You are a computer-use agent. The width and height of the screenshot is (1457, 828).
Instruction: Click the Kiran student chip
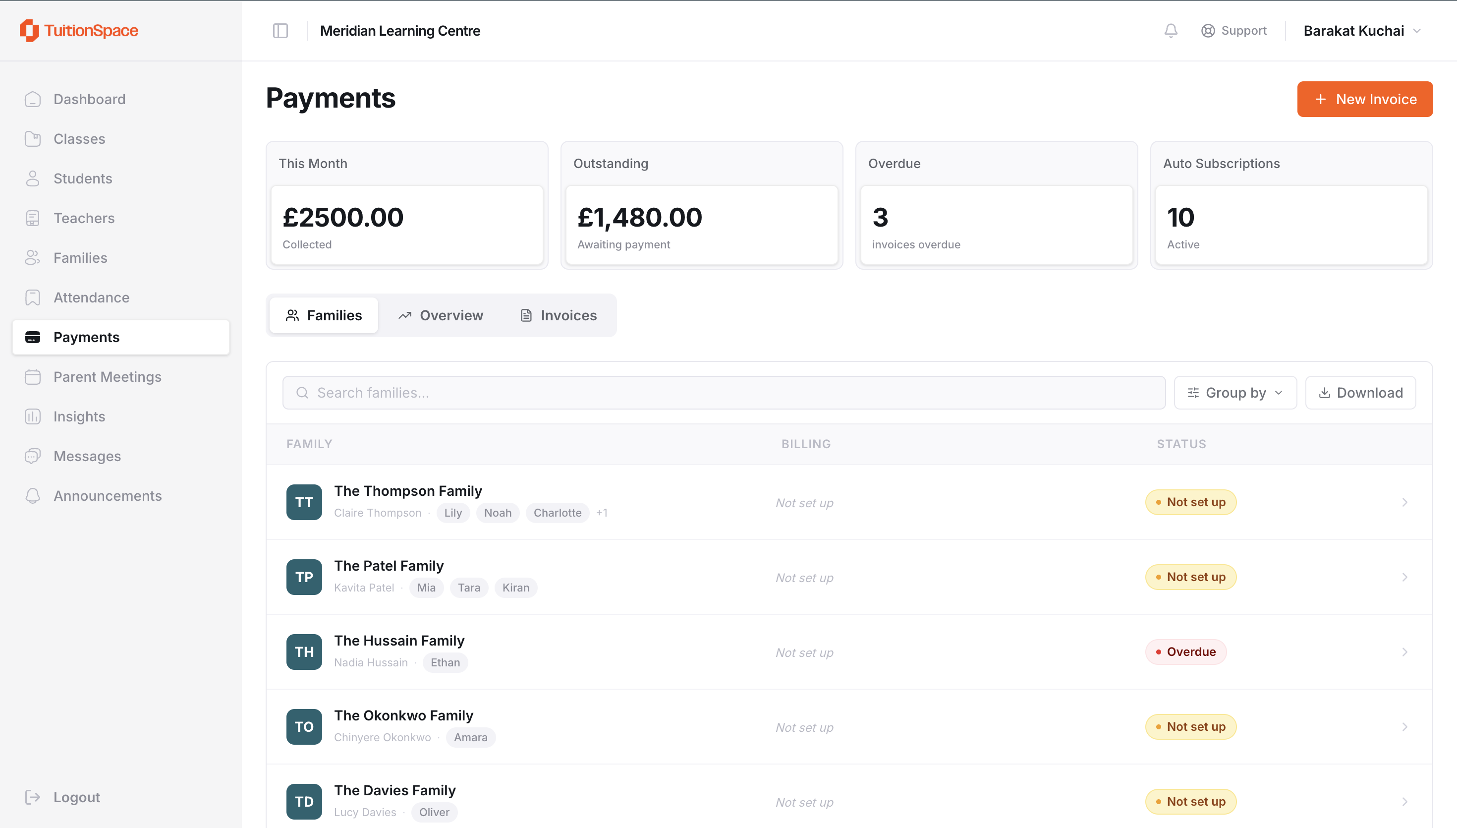pos(515,588)
